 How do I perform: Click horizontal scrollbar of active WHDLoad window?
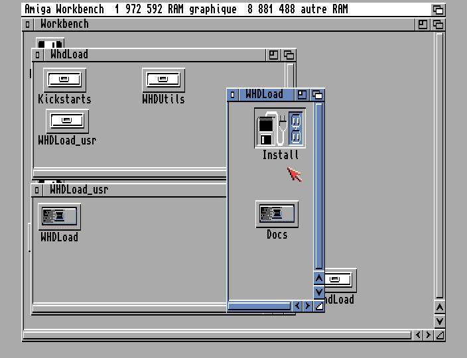point(259,306)
